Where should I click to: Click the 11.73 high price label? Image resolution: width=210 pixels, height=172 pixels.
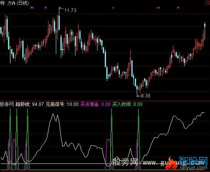point(70,10)
